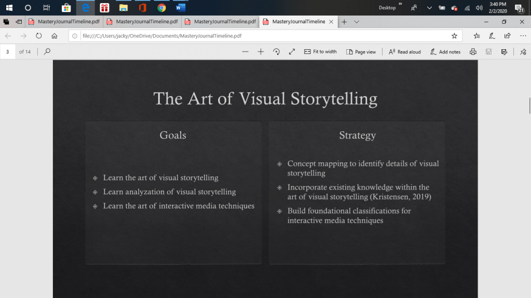
Task: Click the page number input field
Action: coord(8,52)
